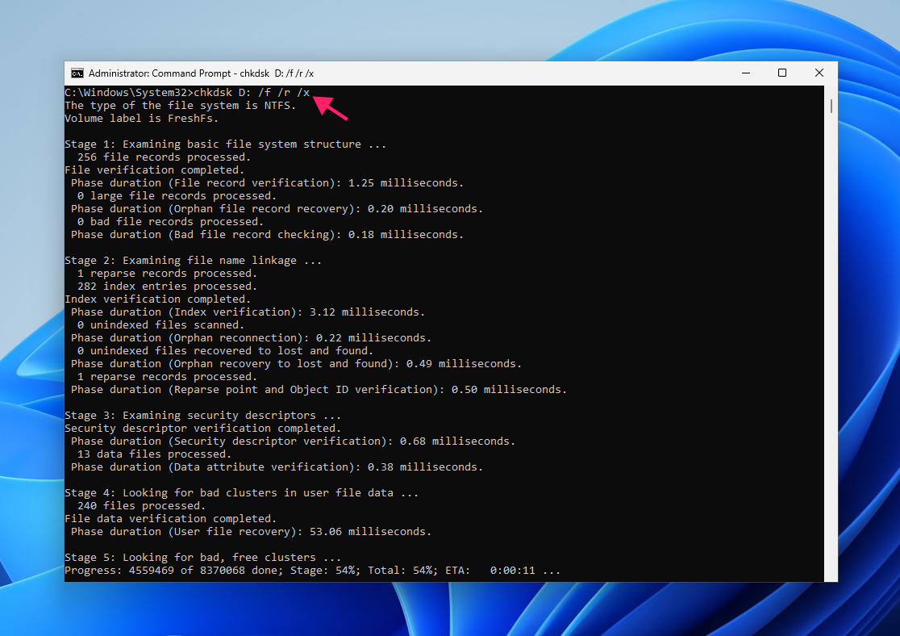
Task: Click the title text 'Administrator: Command Prompt - chkdsk'
Action: 178,73
